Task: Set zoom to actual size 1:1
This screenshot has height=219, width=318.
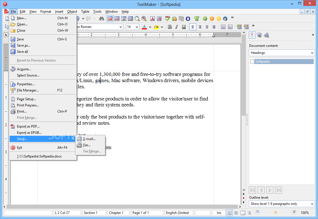Action: 110,19
